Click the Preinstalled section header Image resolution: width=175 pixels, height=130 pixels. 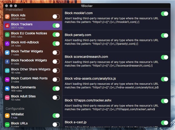[x=14, y=10]
